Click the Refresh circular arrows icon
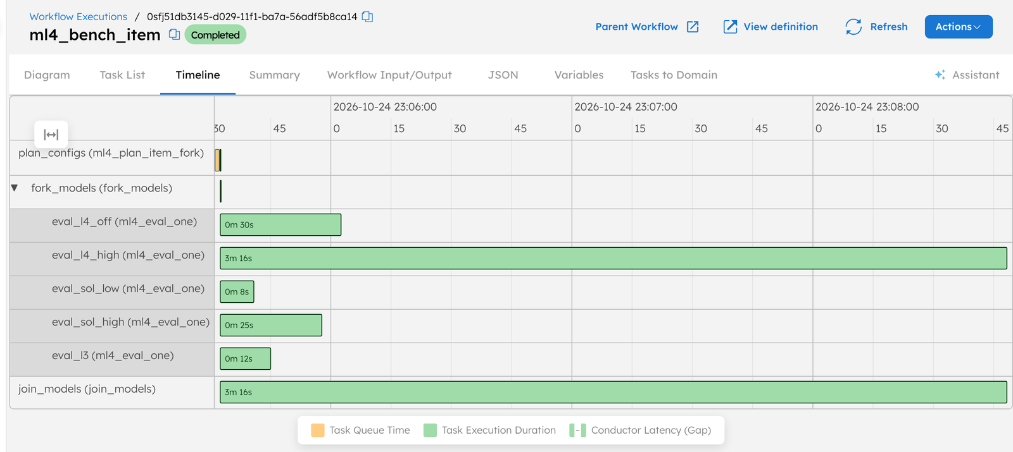Screen dimensions: 1013x452 (853, 27)
